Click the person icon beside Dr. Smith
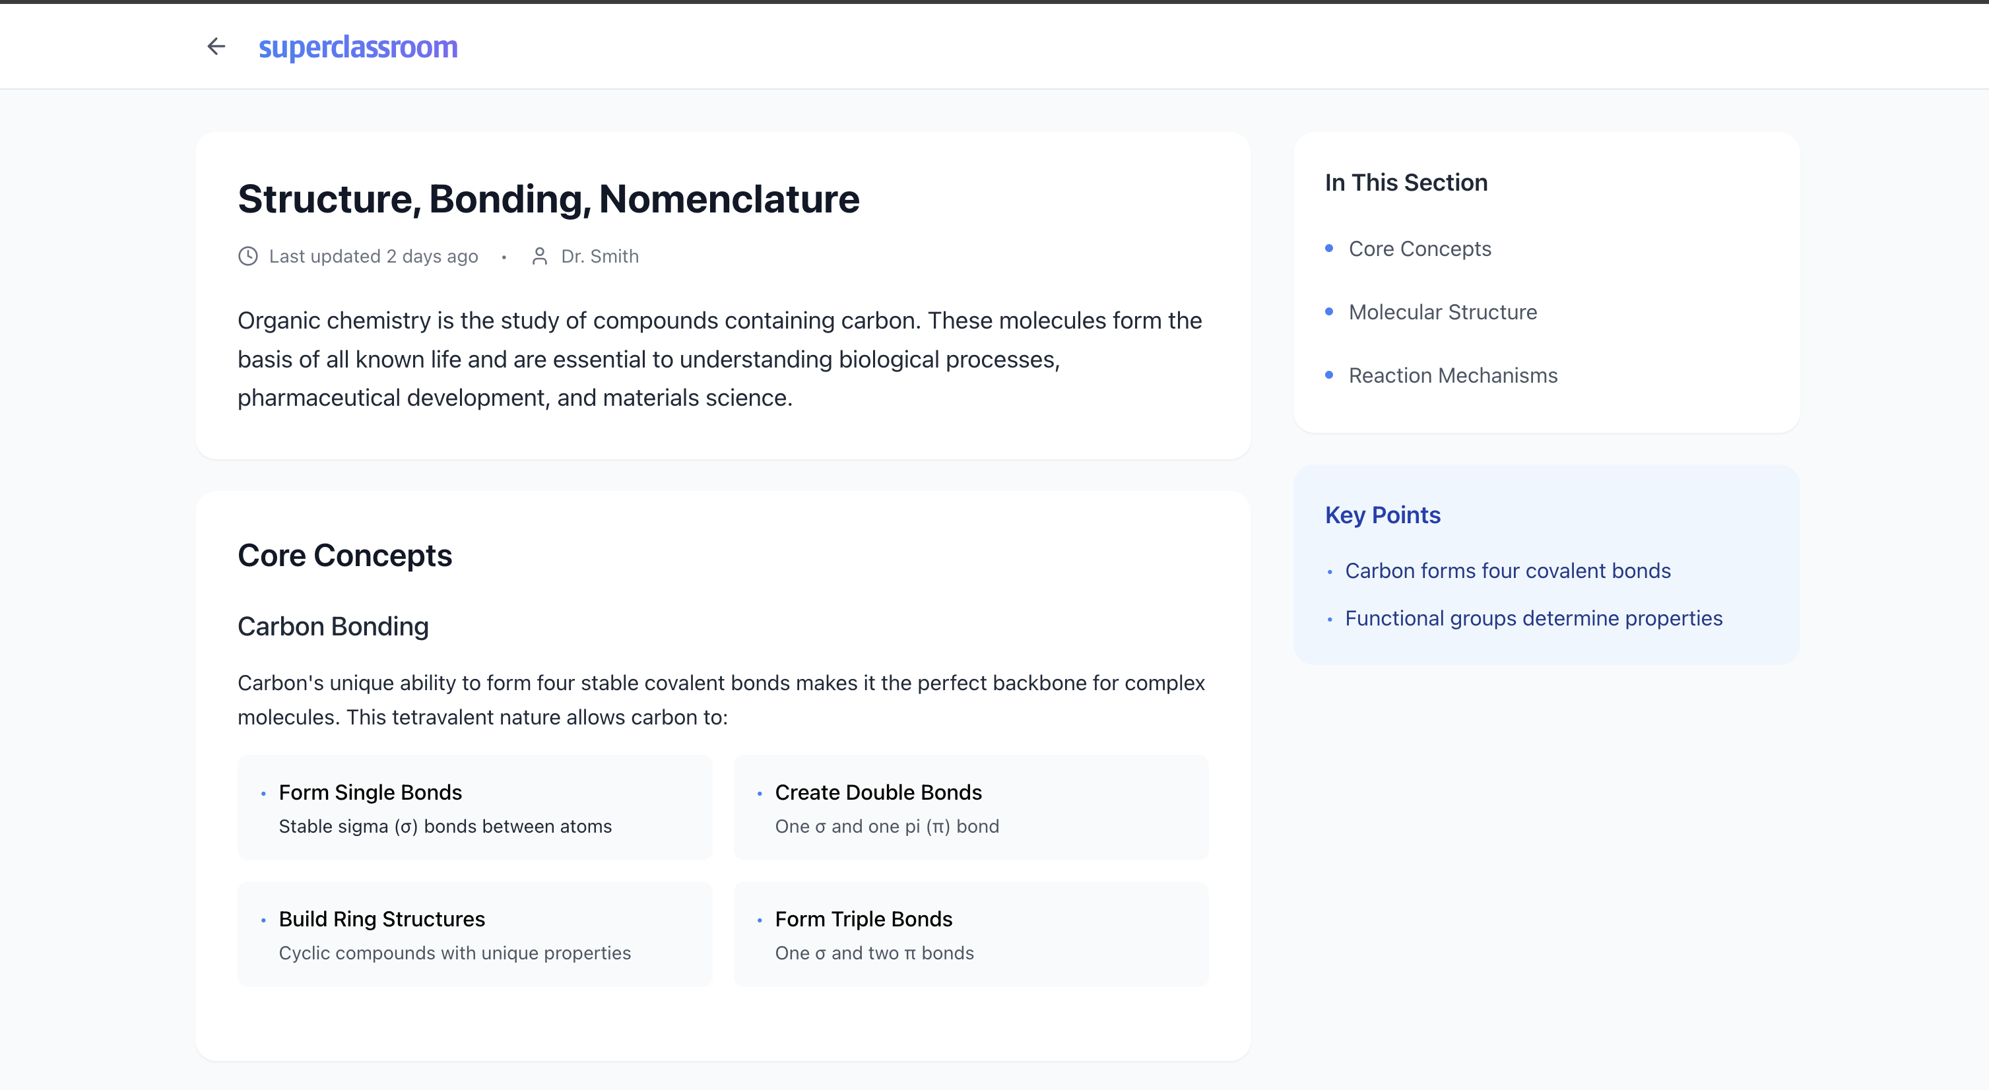This screenshot has width=1989, height=1090. tap(540, 256)
